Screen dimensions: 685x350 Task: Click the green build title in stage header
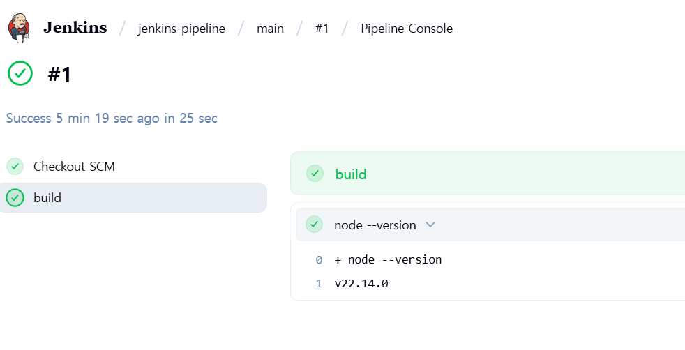click(351, 174)
